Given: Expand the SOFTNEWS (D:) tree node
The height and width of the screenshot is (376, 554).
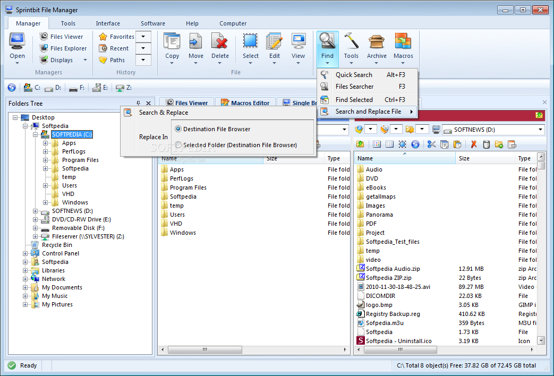Looking at the screenshot, I should point(36,211).
